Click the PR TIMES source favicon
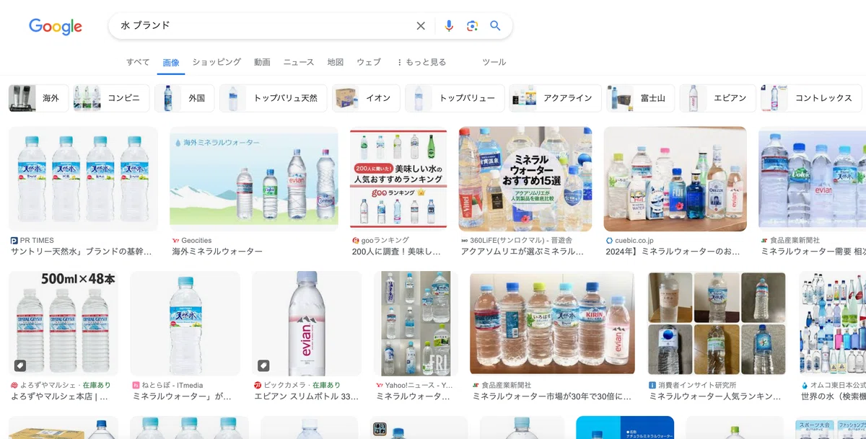The height and width of the screenshot is (439, 866). (14, 241)
